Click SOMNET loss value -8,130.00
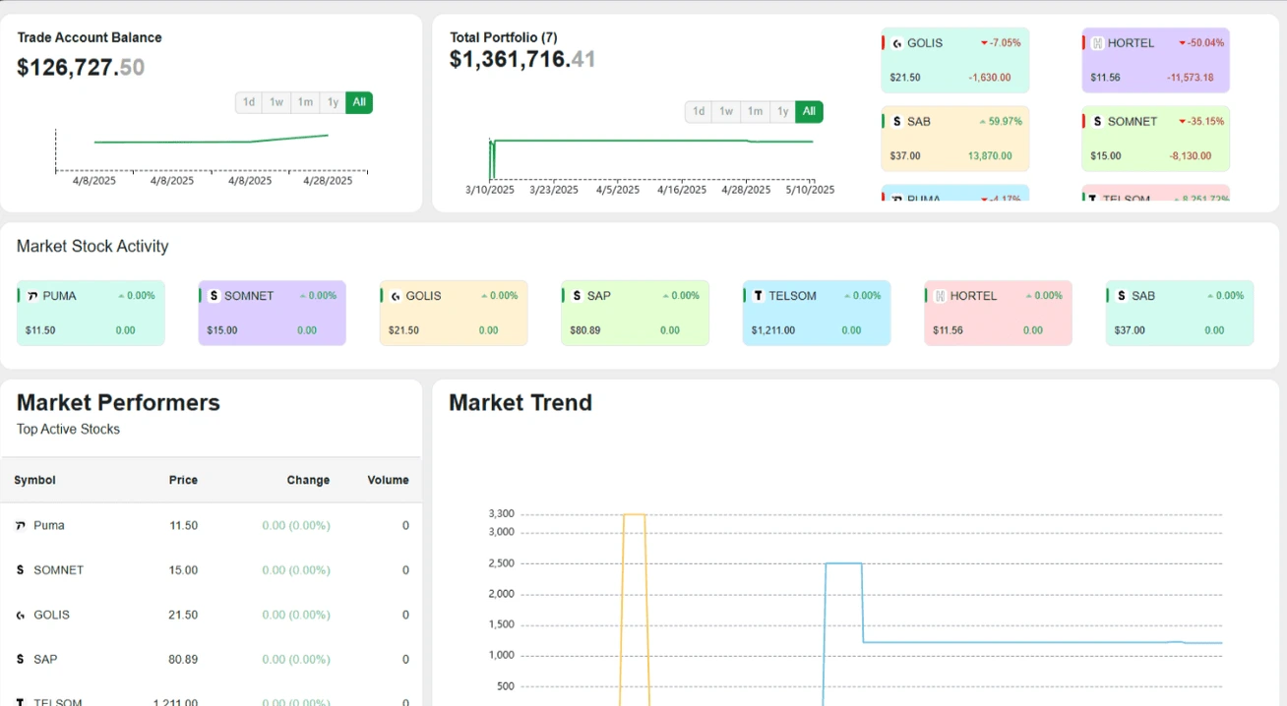The image size is (1287, 706). [x=1190, y=156]
